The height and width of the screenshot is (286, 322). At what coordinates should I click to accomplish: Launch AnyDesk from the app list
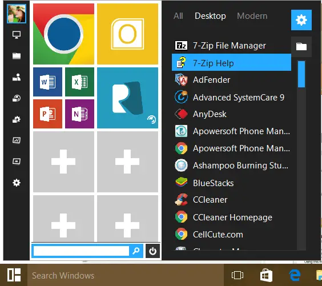tap(231, 114)
